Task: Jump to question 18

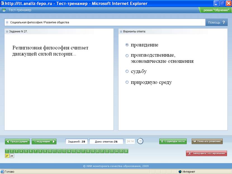Action: tap(88, 151)
